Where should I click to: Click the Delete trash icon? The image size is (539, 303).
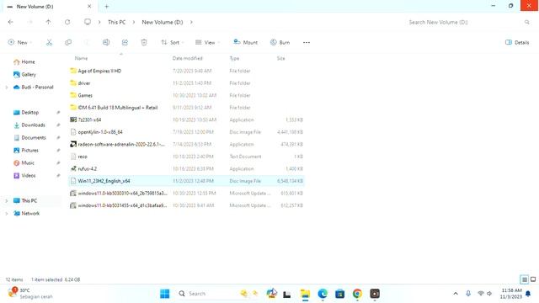click(144, 42)
